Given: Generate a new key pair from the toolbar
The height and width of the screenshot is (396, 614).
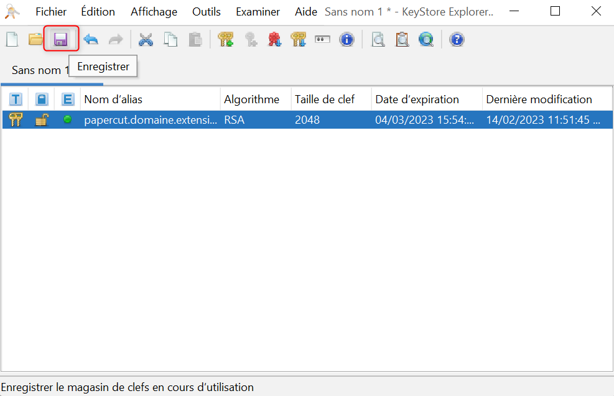Looking at the screenshot, I should 225,40.
